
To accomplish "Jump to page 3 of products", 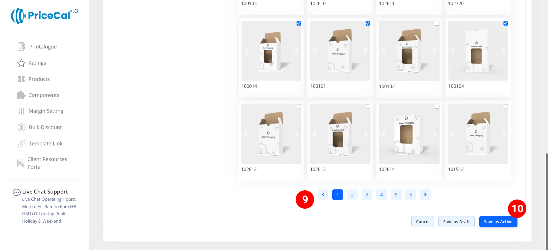I will pyautogui.click(x=367, y=195).
